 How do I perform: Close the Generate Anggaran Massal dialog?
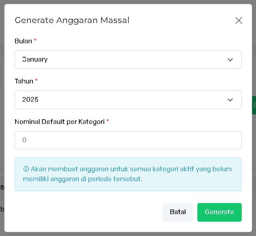[x=239, y=21]
